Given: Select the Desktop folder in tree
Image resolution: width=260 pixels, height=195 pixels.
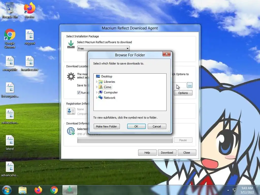Looking at the screenshot, I should click(104, 76).
